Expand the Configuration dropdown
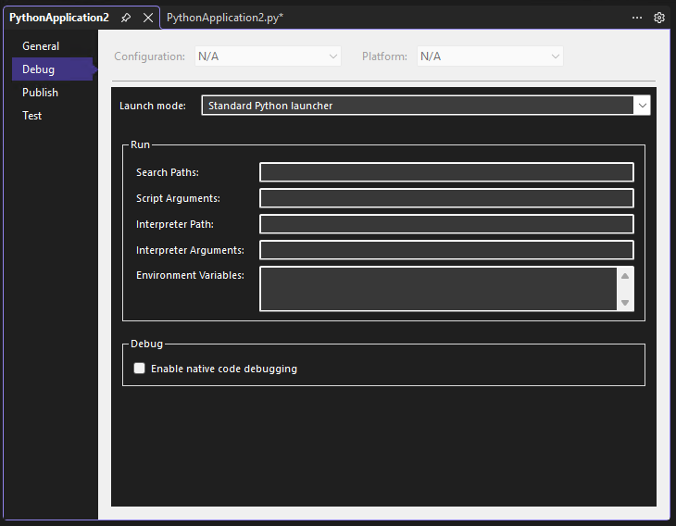Image resolution: width=676 pixels, height=526 pixels. coord(268,56)
